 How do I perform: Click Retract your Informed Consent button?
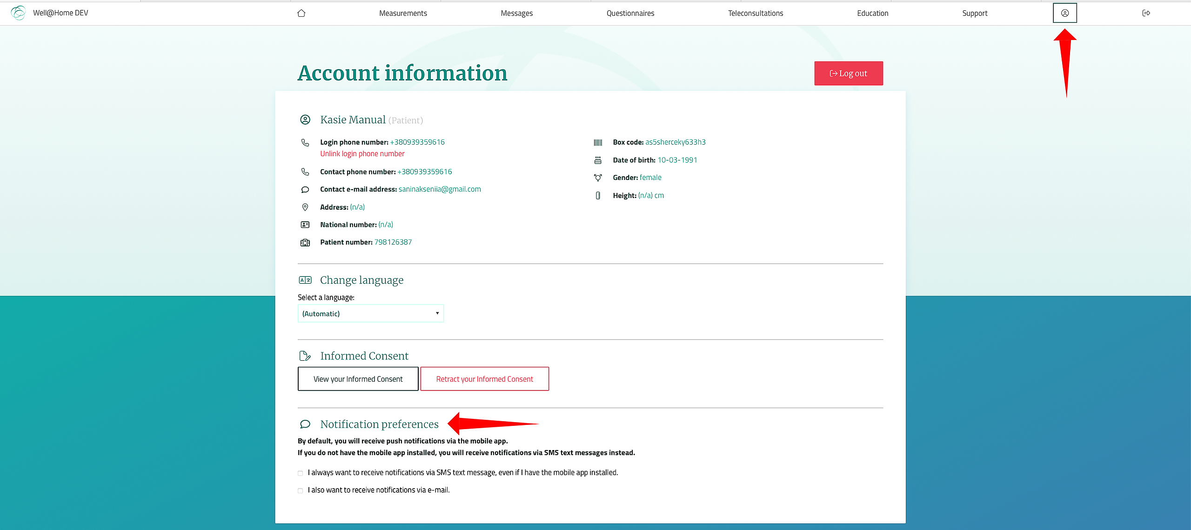click(484, 379)
